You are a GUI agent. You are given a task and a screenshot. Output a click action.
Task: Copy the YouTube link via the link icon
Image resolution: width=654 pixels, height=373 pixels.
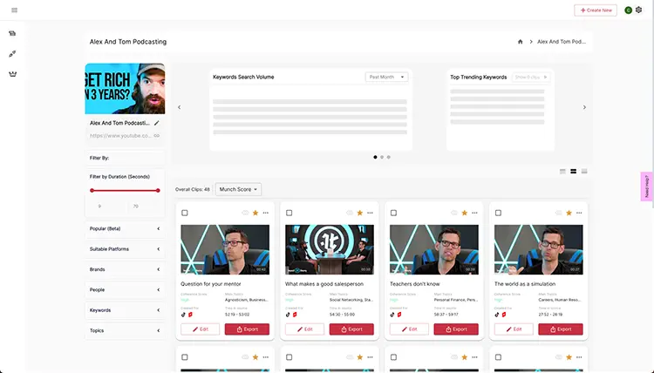157,136
